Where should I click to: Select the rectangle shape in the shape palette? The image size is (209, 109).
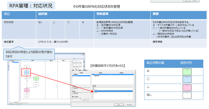click(75, 61)
